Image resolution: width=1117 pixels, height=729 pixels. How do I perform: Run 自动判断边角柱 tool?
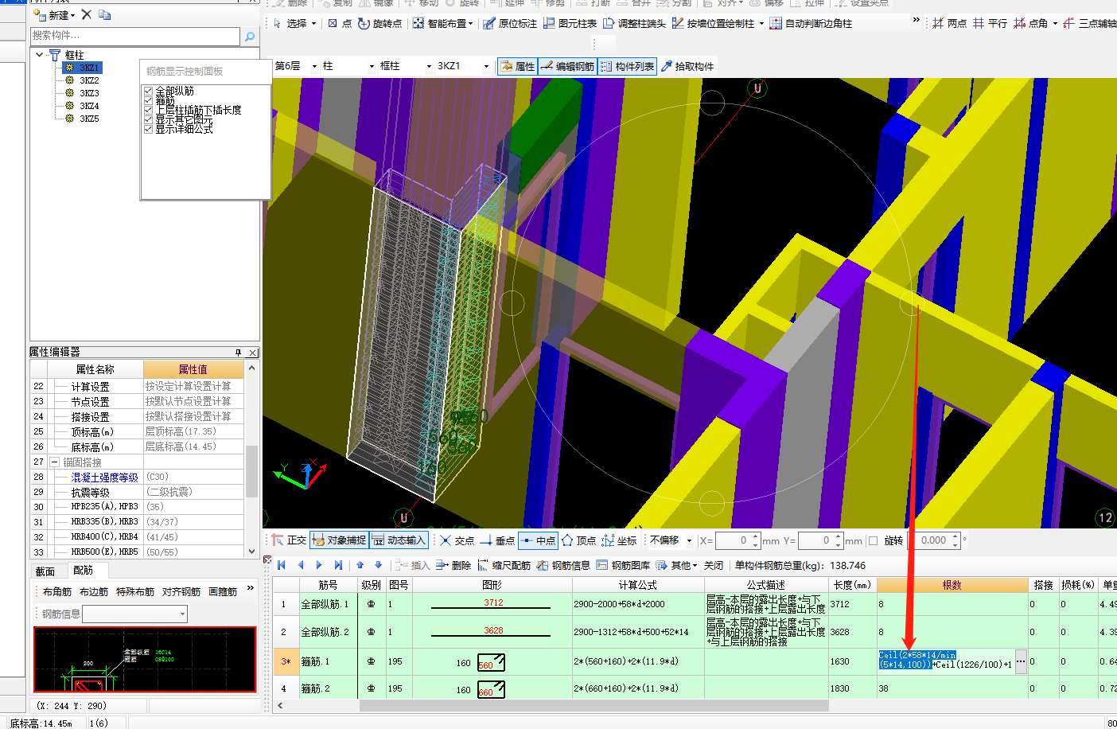pos(811,24)
